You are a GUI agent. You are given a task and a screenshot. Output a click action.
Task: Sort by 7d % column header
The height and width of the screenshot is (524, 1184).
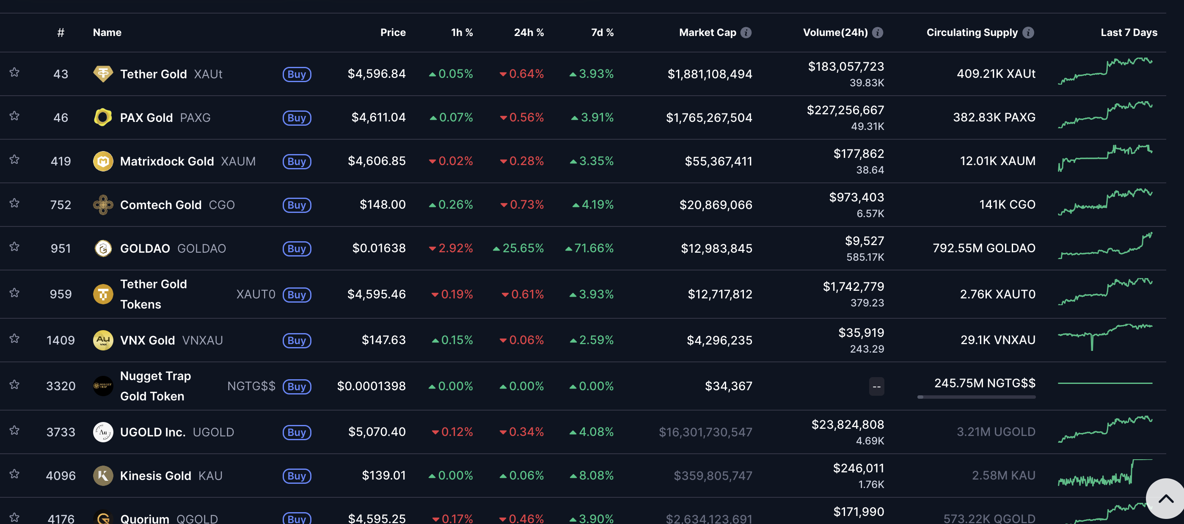tap(602, 32)
